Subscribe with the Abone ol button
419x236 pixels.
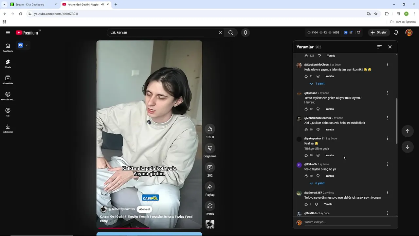coord(144,209)
